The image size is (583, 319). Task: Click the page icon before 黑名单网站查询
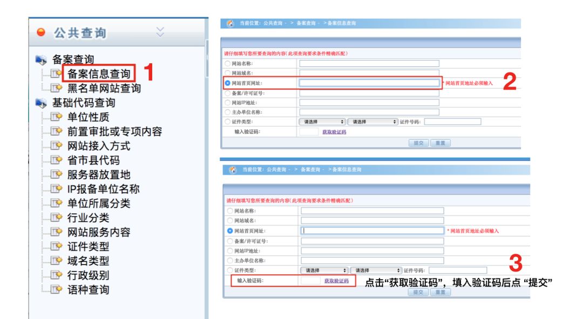56,88
